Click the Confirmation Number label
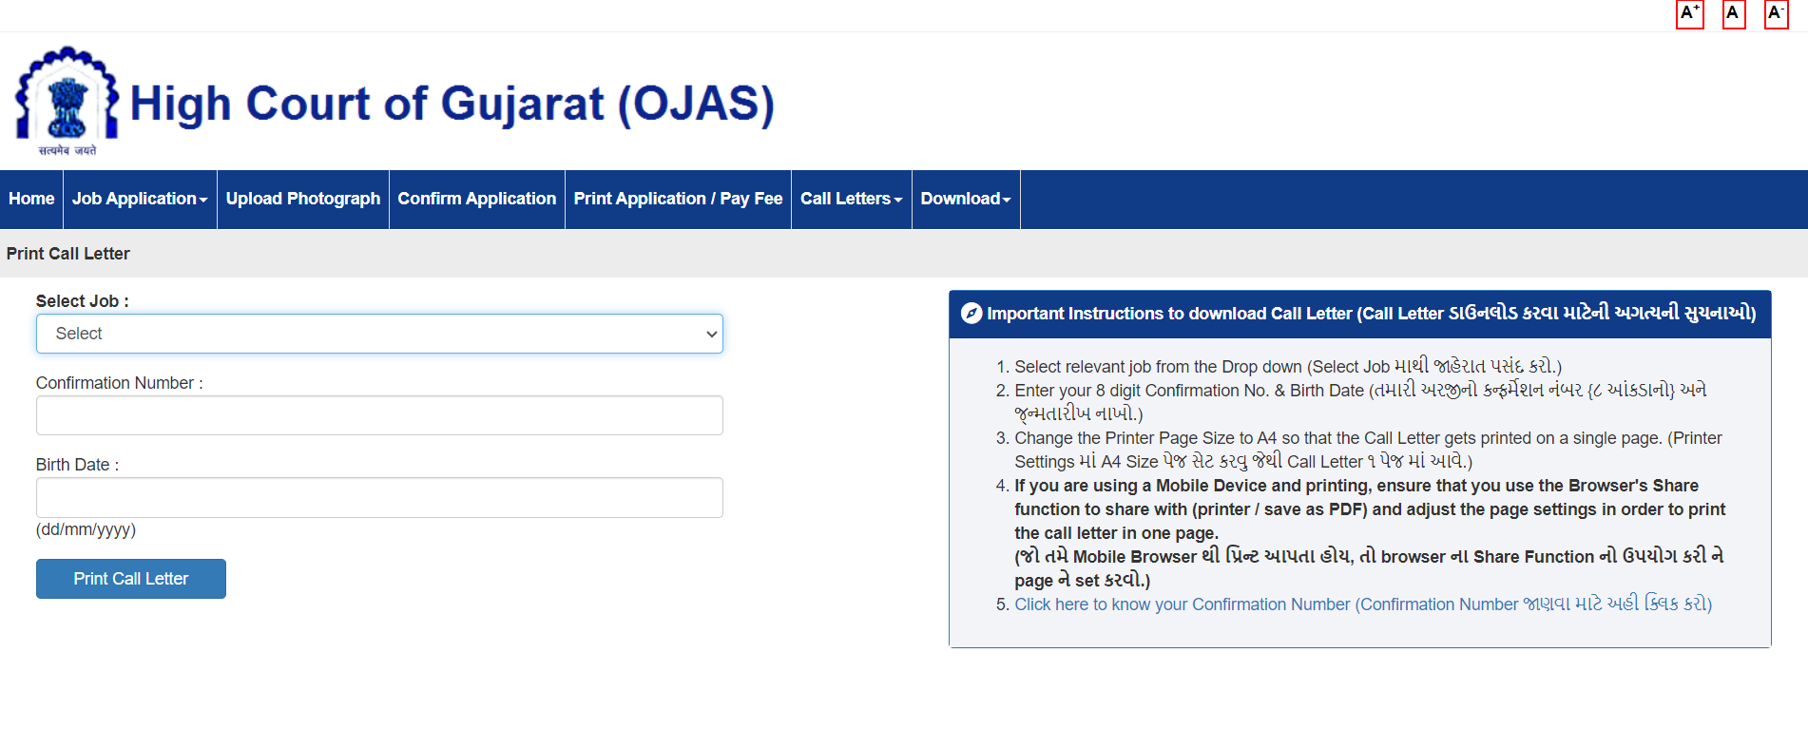Screen dimensions: 1808x729 120,383
